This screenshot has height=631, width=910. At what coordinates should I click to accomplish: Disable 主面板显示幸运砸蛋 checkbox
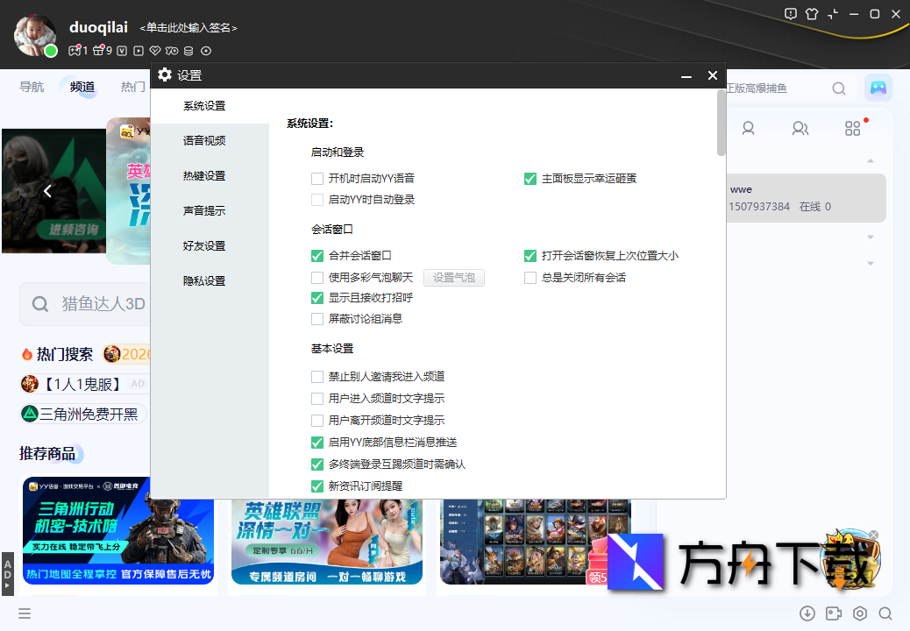coord(530,178)
